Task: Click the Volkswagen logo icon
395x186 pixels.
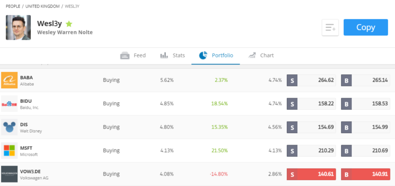Action: click(9, 174)
